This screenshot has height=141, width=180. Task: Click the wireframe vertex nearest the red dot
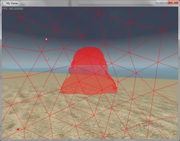(24, 128)
